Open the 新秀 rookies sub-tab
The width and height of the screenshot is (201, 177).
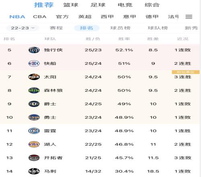191,28
